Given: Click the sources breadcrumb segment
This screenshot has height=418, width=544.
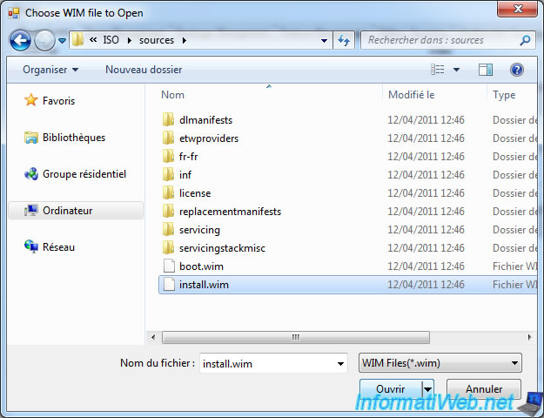Looking at the screenshot, I should [157, 40].
